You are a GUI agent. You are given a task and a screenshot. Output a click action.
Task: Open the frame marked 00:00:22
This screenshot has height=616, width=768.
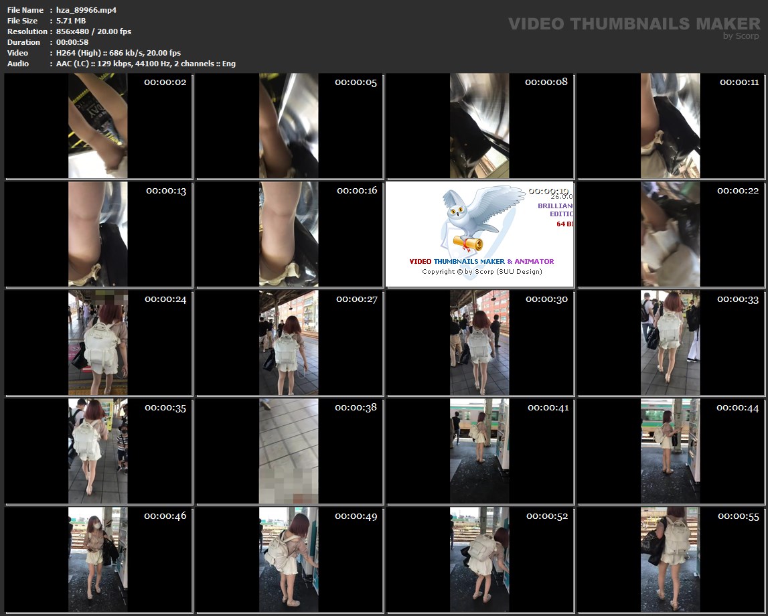click(x=670, y=234)
